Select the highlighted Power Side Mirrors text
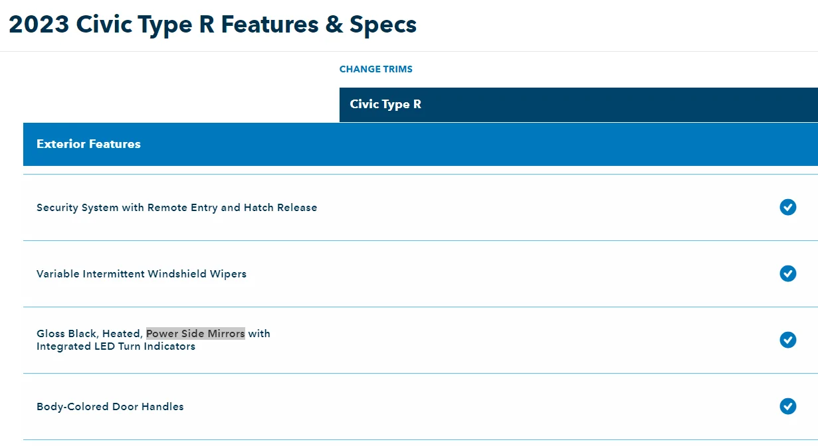Screen dimensions: 818x446 (x=195, y=333)
